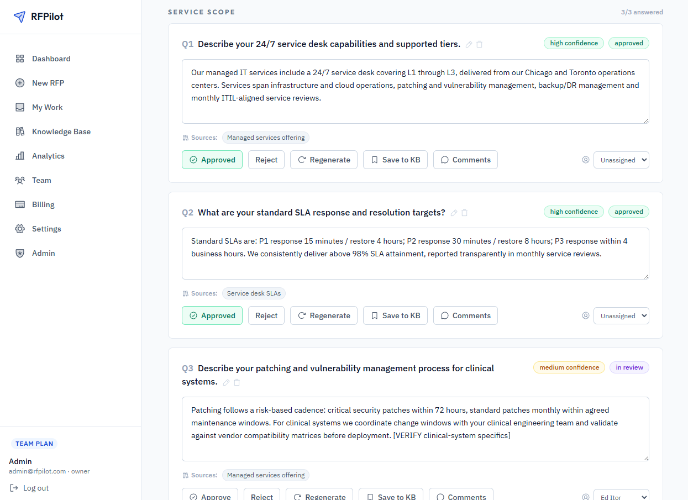Click the Knowledge Base books icon

[20, 131]
